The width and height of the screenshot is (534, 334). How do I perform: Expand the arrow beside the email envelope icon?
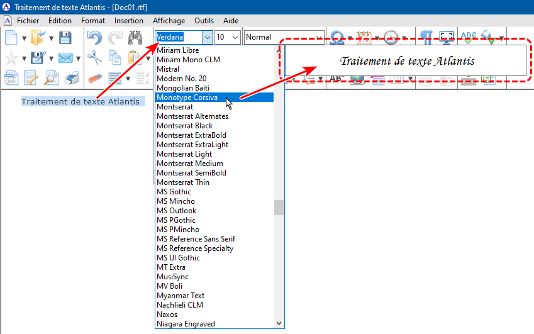pyautogui.click(x=78, y=59)
